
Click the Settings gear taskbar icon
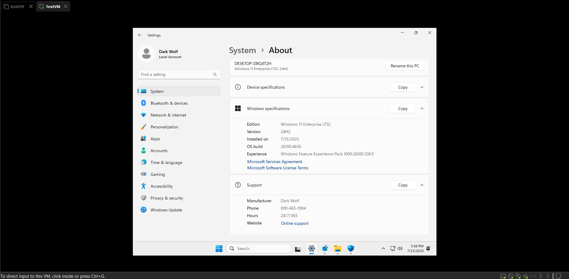(x=311, y=248)
